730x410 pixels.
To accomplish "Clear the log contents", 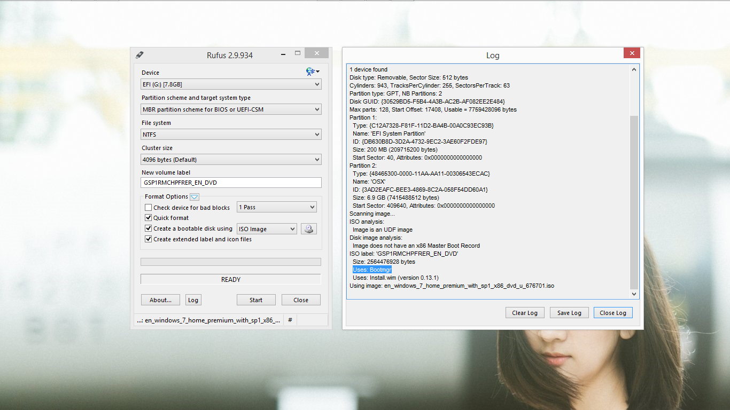I will coord(525,313).
